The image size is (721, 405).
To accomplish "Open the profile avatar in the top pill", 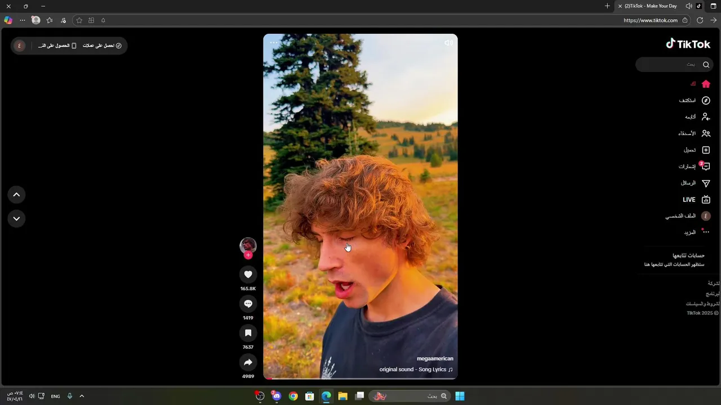I will (x=20, y=46).
